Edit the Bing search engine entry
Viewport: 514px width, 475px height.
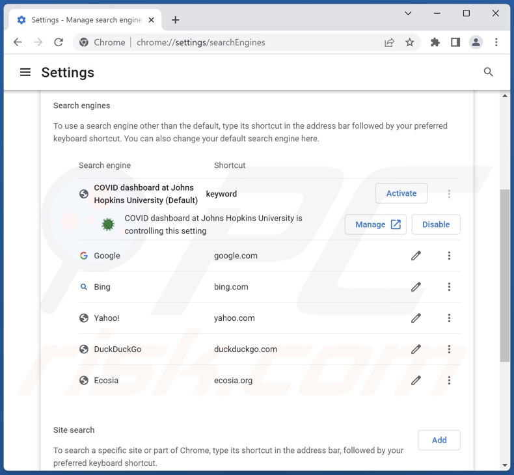pos(416,287)
